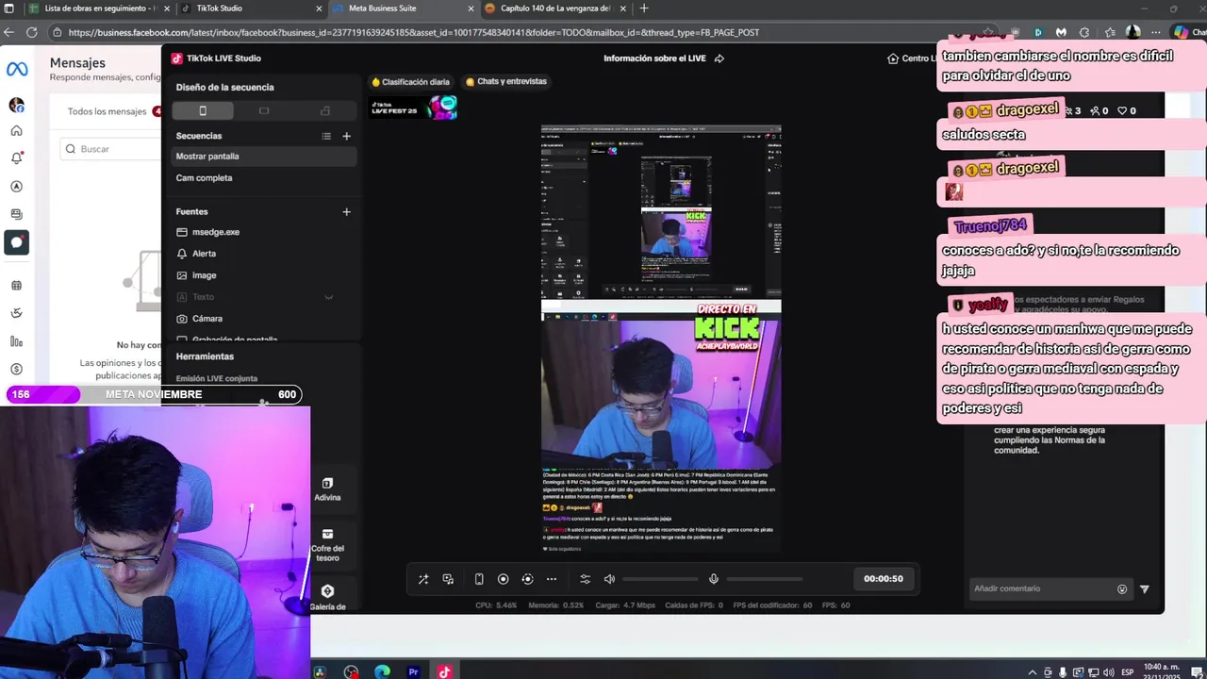1207x679 pixels.
Task: Open the audio mixer settings sliders icon
Action: 585,579
